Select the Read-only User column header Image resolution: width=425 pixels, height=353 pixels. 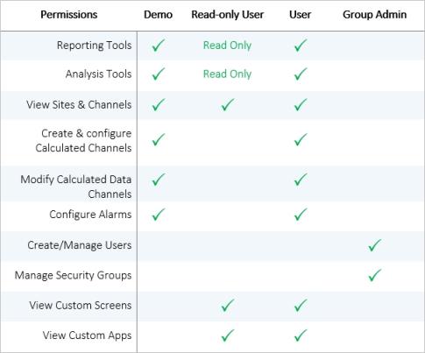pyautogui.click(x=228, y=15)
